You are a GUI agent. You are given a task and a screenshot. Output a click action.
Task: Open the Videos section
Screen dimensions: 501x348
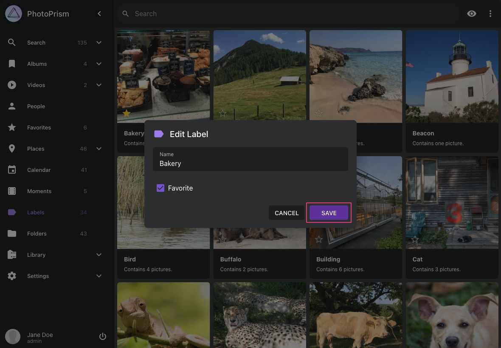36,85
